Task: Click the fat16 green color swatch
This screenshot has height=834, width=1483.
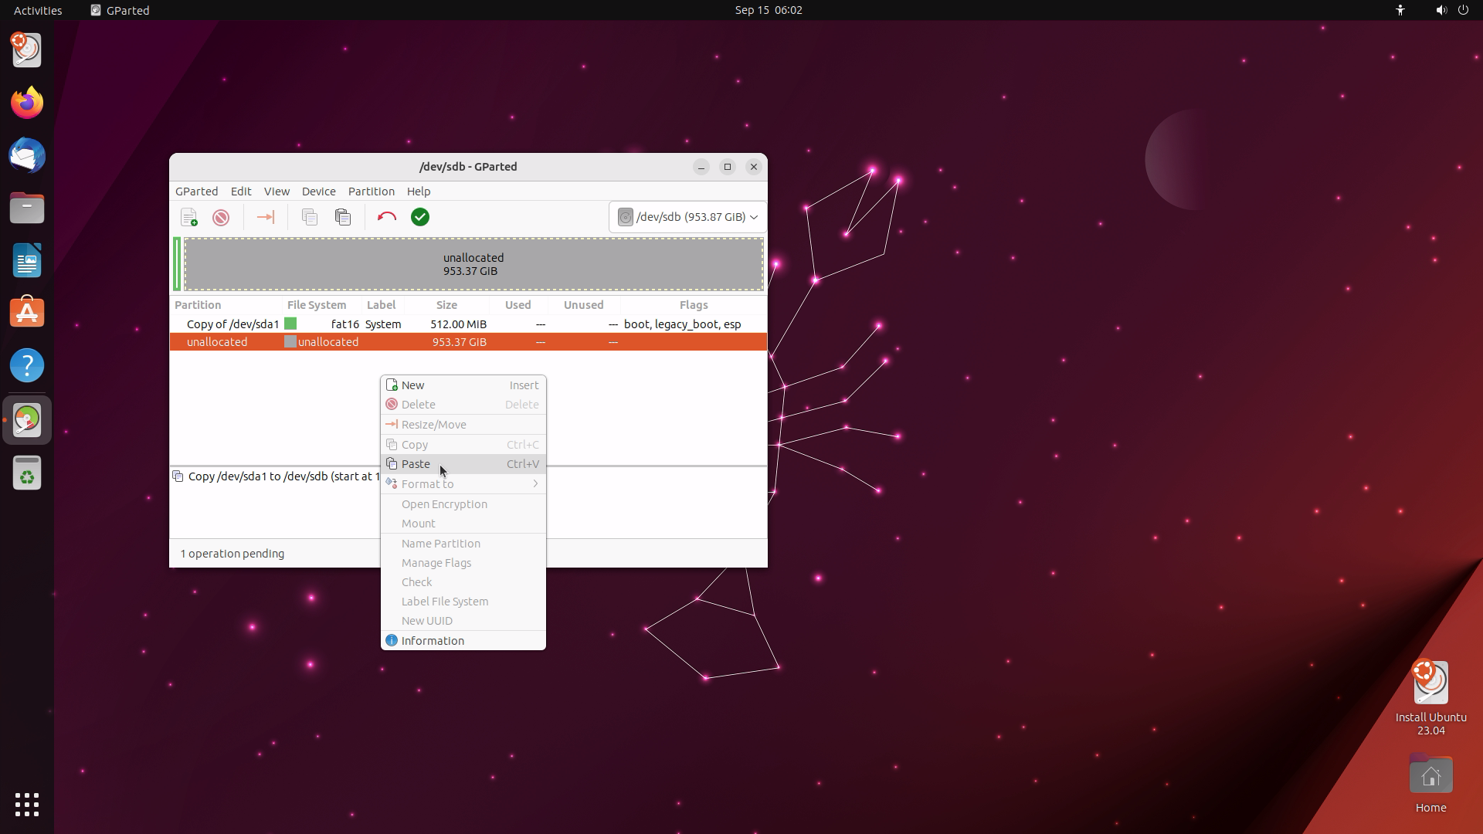Action: 290,324
